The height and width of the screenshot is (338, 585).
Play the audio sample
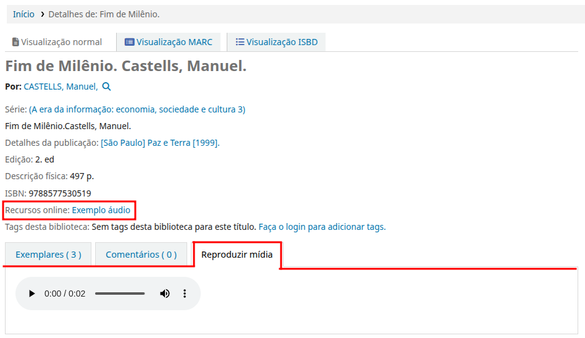(x=32, y=294)
